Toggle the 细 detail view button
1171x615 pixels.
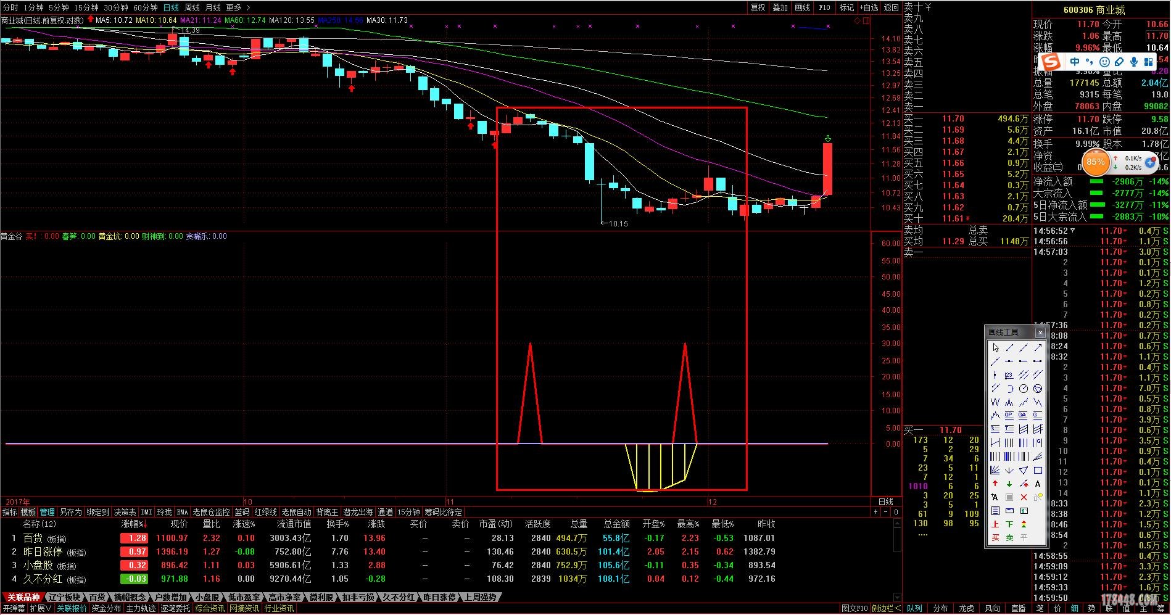pos(1074,608)
